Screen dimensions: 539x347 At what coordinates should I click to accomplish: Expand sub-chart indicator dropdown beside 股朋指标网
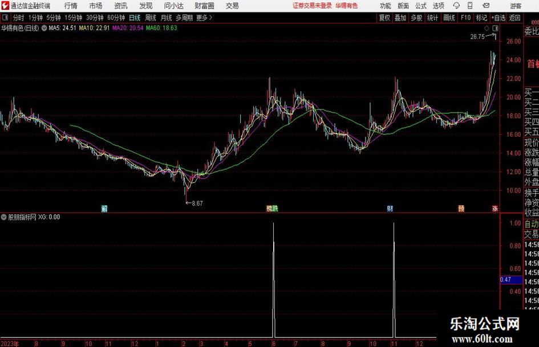(4, 217)
